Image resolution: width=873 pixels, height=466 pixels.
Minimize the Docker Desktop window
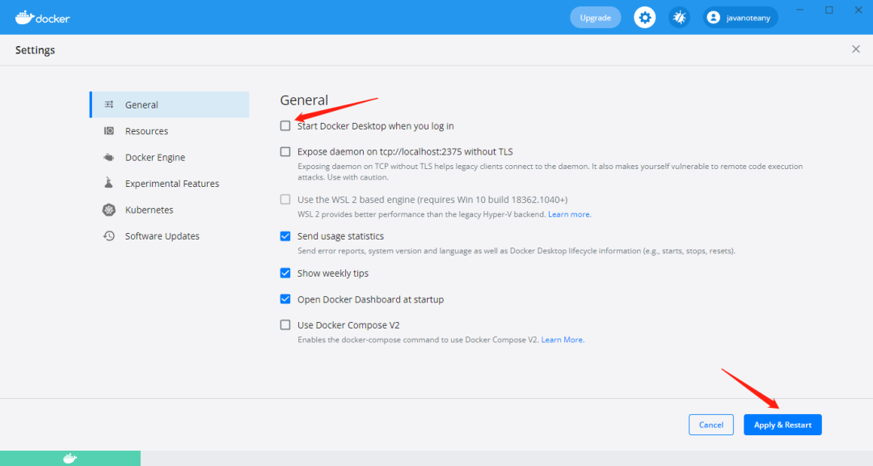tap(799, 10)
